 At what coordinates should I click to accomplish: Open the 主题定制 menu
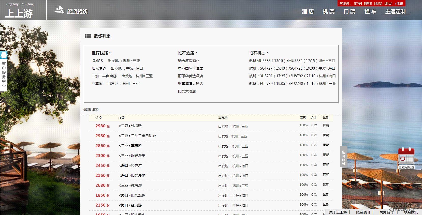[396, 11]
